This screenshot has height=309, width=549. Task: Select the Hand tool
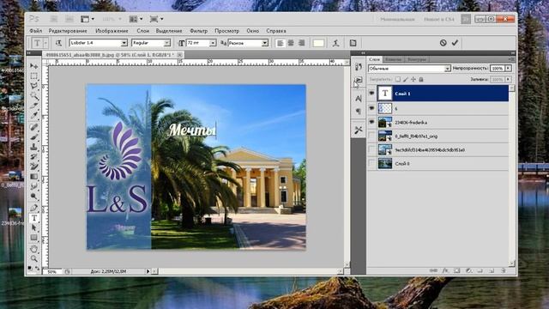tap(34, 249)
